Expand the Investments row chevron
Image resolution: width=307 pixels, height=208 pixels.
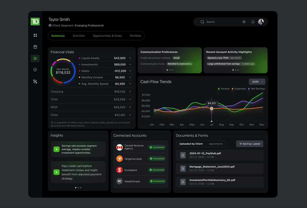pos(130,64)
